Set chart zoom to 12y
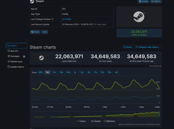The height and width of the screenshot is (129, 174). [x=102, y=72]
